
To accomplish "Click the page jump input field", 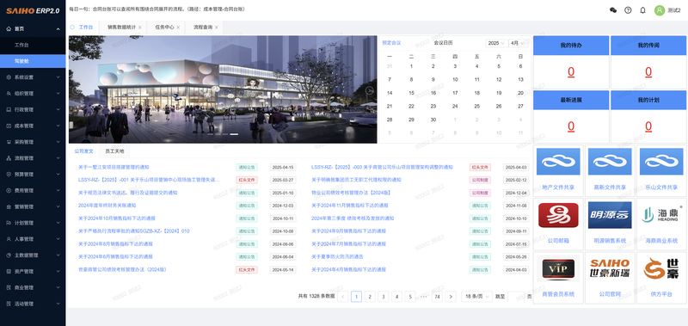I will click(x=515, y=297).
